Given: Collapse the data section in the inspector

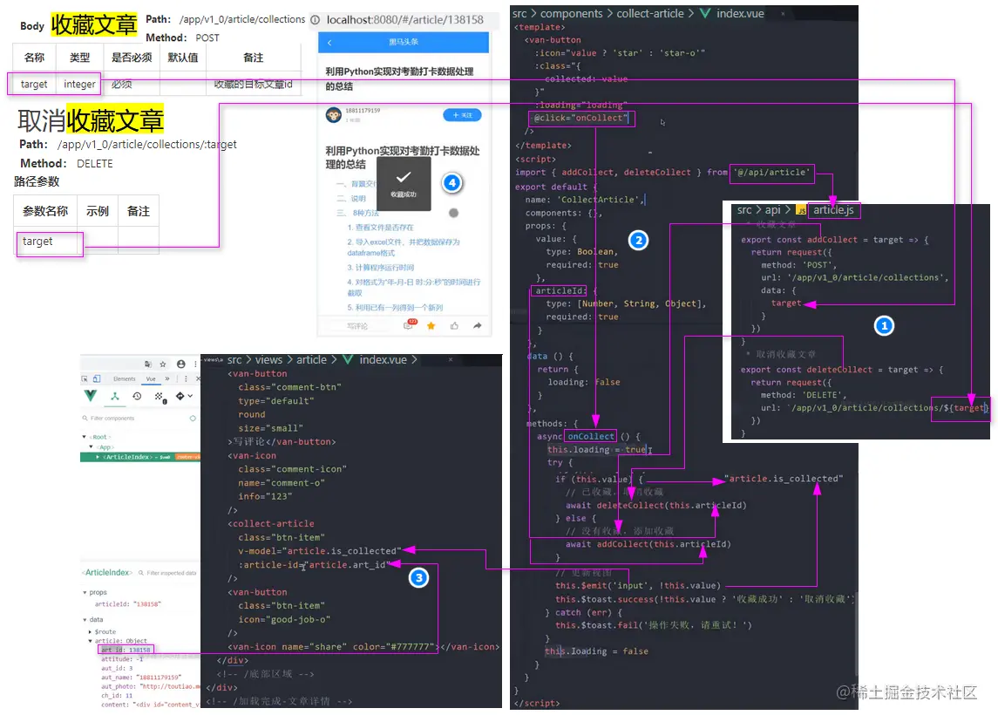Looking at the screenshot, I should [x=85, y=619].
